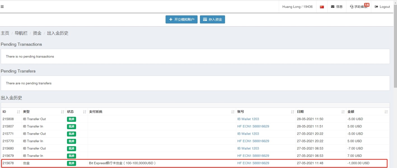
Task: Open 信息 messages envelope
Action: click(x=337, y=7)
